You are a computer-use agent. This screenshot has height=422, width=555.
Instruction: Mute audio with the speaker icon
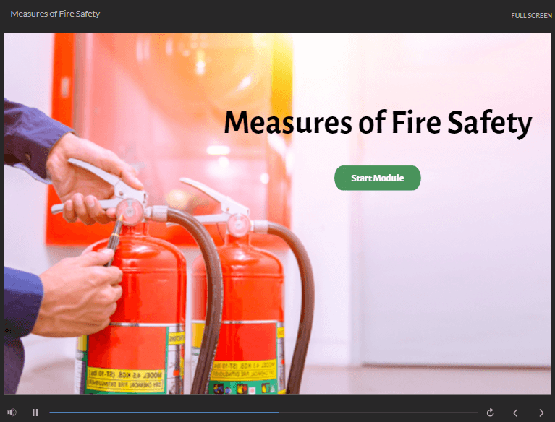(12, 413)
